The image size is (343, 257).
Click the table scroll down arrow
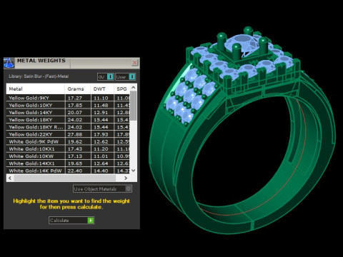coord(134,171)
